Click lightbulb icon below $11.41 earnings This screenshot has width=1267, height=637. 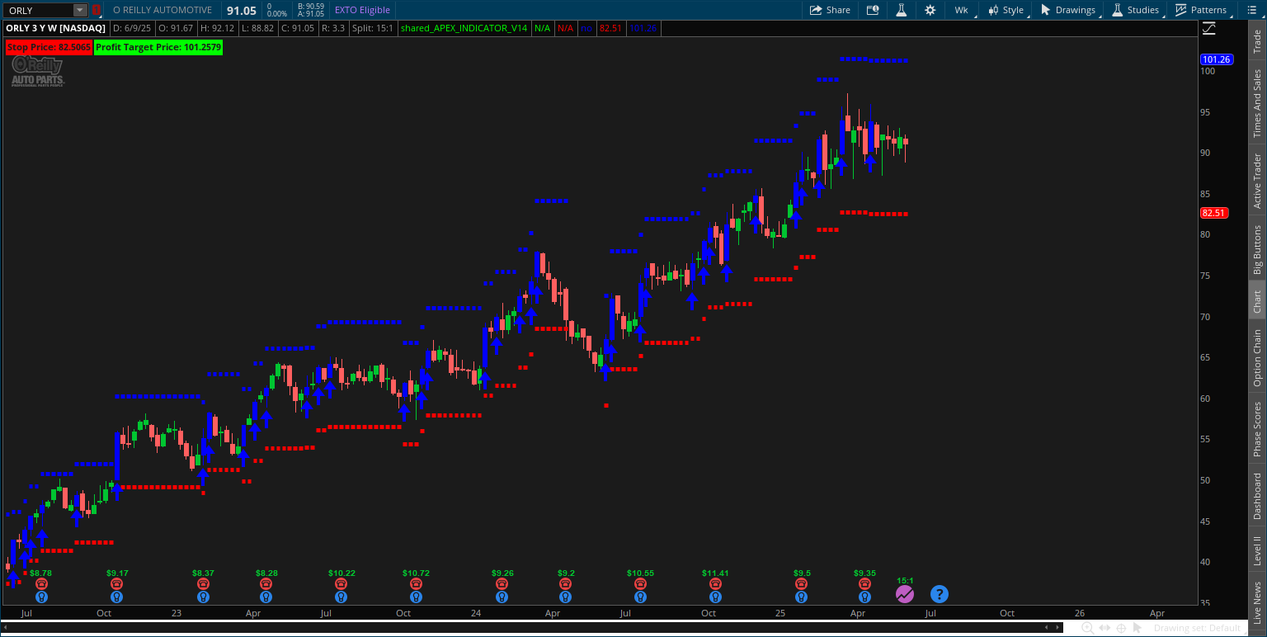click(x=715, y=597)
